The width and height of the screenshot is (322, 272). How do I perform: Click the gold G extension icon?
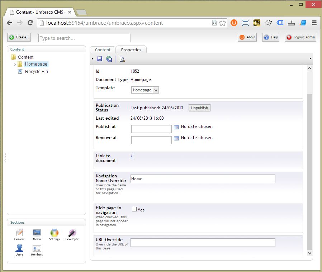tap(257, 23)
